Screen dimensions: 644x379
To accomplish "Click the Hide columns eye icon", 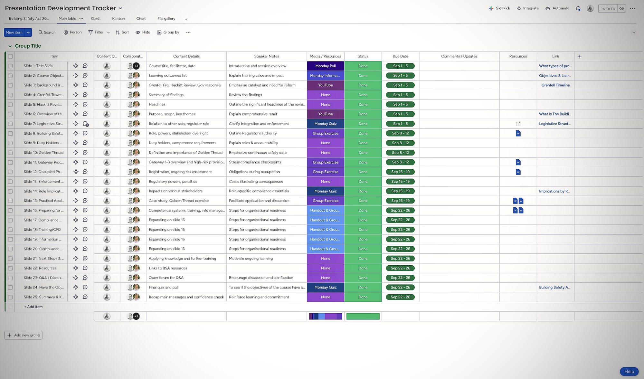I will (138, 33).
